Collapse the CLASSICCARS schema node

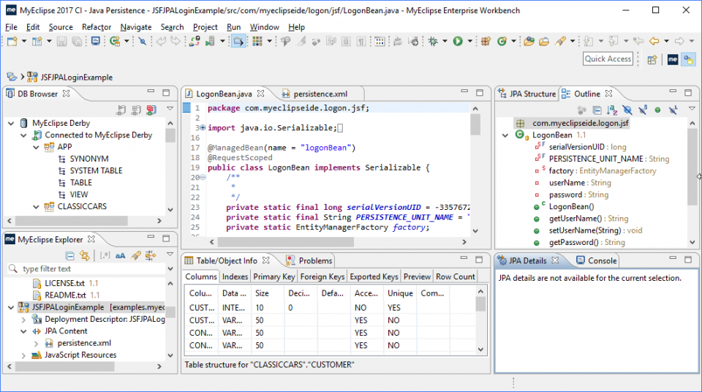pos(37,206)
